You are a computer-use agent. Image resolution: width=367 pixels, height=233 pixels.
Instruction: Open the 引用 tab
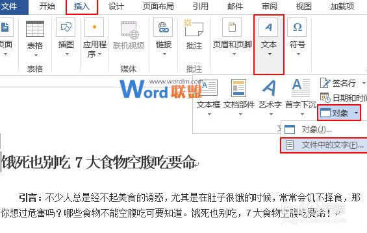200,6
